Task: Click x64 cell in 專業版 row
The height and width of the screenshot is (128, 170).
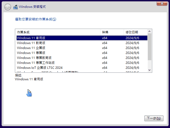Action: click(x=105, y=53)
